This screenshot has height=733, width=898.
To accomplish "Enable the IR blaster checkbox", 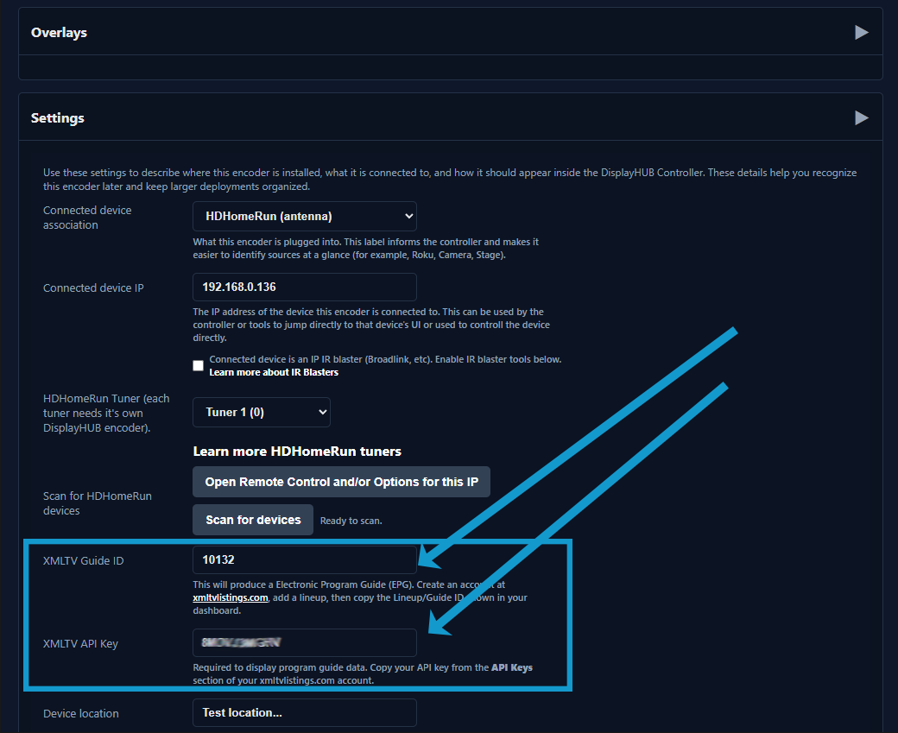I will click(x=199, y=365).
